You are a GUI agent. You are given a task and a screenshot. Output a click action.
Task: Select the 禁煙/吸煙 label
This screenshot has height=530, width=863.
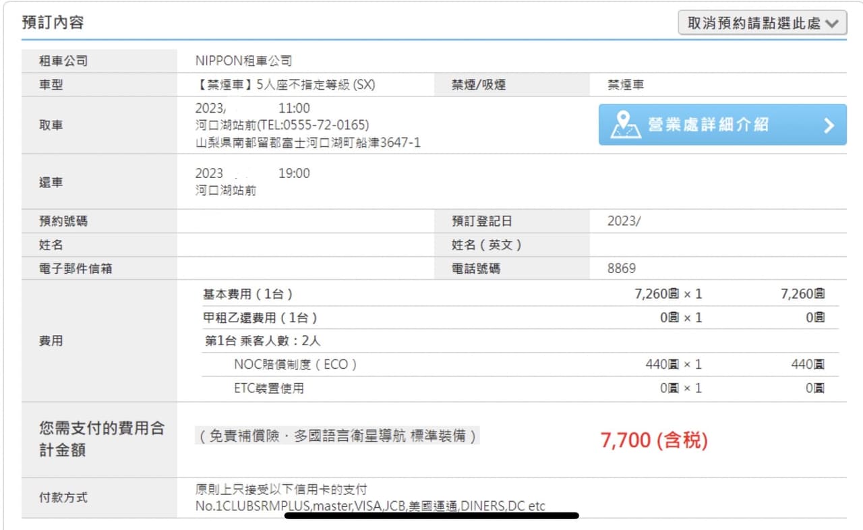click(x=479, y=85)
